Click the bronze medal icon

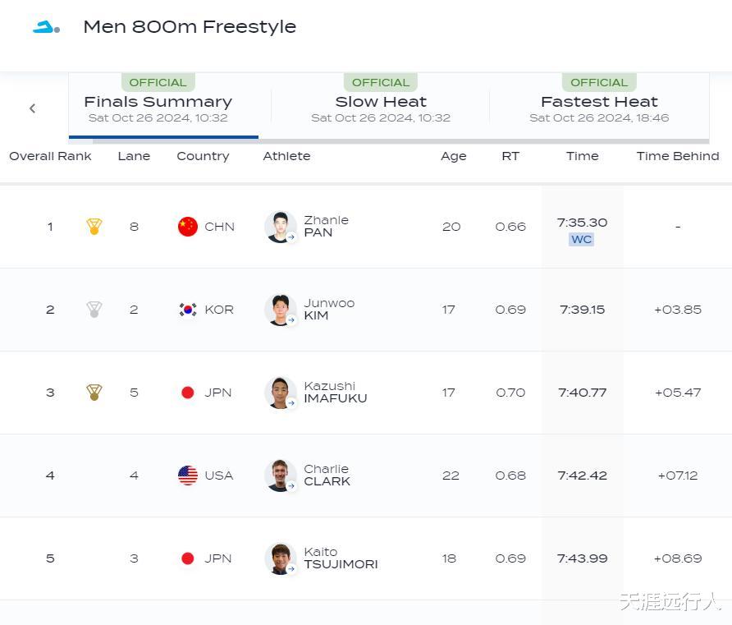pos(94,393)
